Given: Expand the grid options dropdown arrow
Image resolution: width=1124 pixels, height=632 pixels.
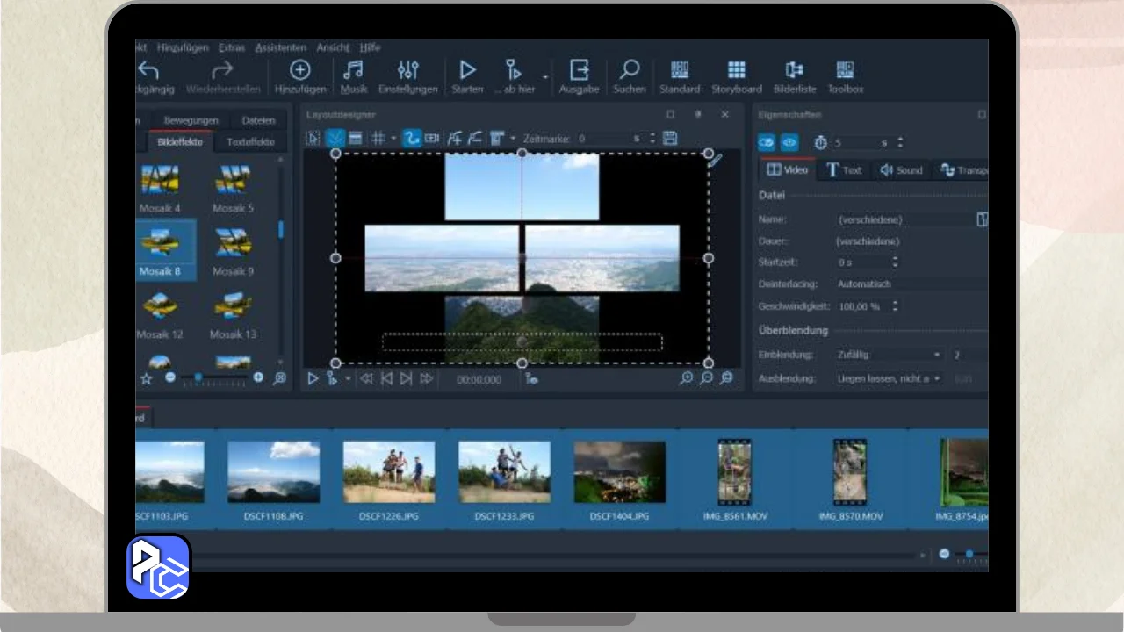Looking at the screenshot, I should pos(393,139).
